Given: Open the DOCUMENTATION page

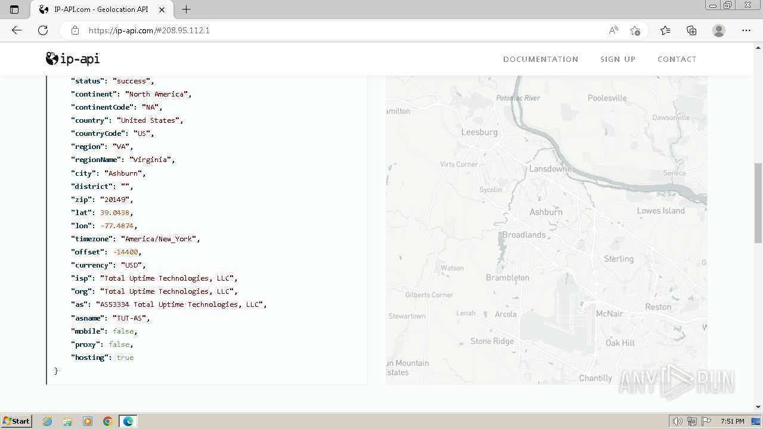Looking at the screenshot, I should pos(541,59).
